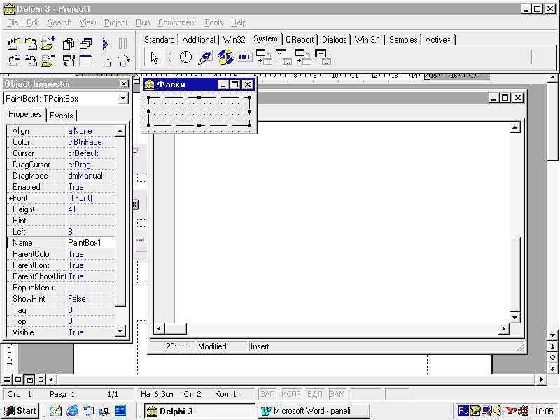Screen dimensions: 560x420
Task: Click Select Form from List icon
Action: (x=85, y=43)
